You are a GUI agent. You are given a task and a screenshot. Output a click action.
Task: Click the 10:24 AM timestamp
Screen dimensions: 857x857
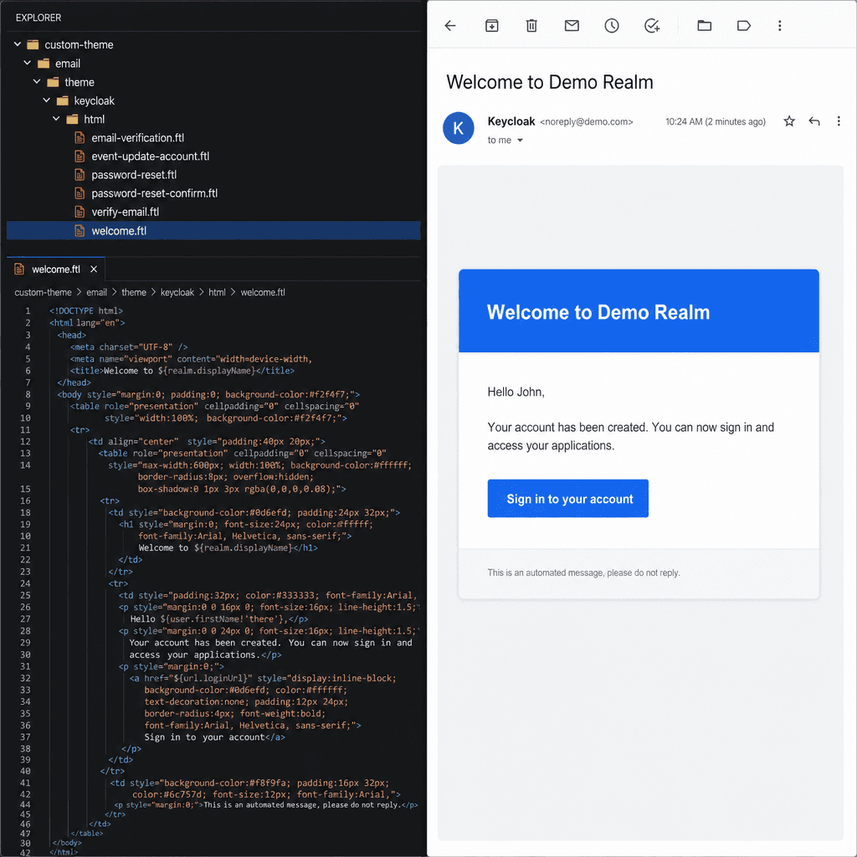click(x=715, y=122)
